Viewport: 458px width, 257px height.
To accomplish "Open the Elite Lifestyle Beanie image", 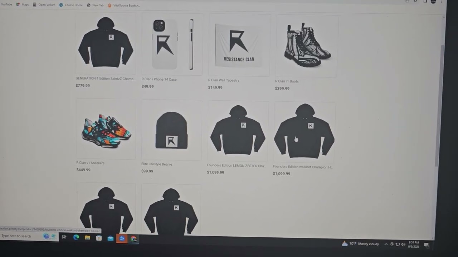I will click(x=172, y=130).
